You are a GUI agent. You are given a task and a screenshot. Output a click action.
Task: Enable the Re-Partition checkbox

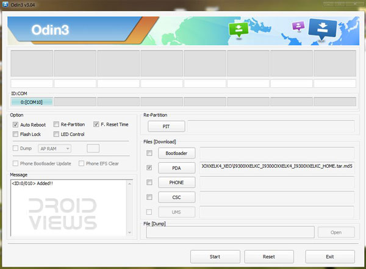(x=56, y=124)
